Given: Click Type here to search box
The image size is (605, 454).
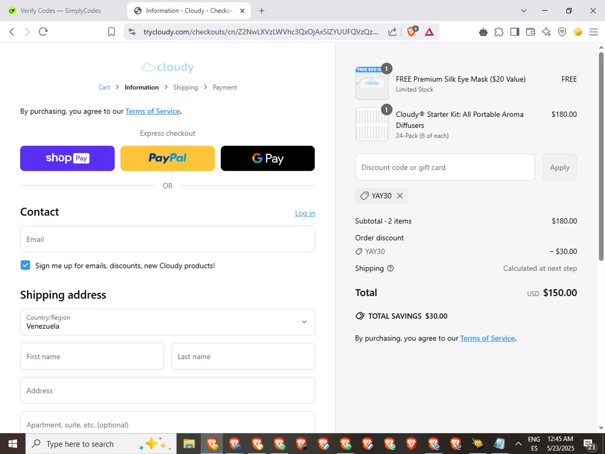Looking at the screenshot, I should [x=101, y=444].
